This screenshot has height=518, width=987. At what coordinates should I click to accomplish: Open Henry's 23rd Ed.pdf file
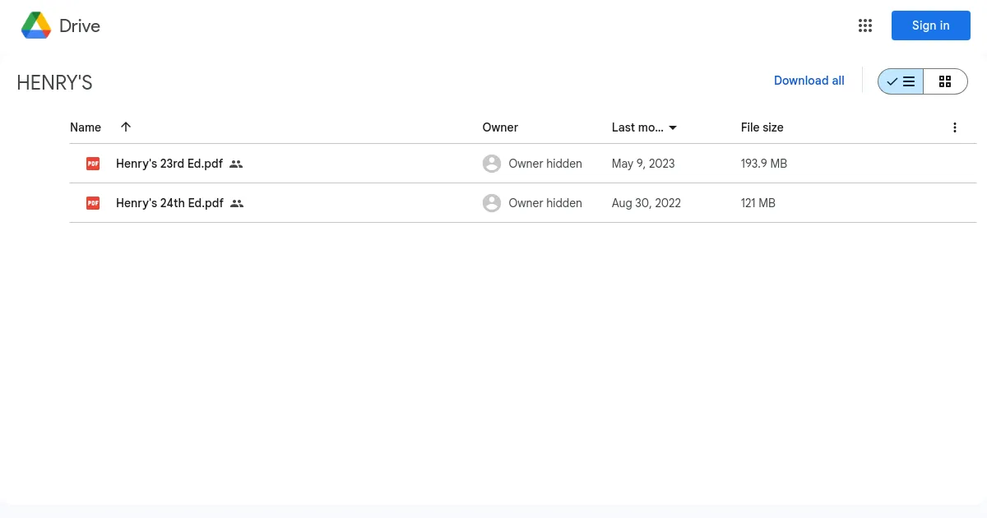[169, 164]
